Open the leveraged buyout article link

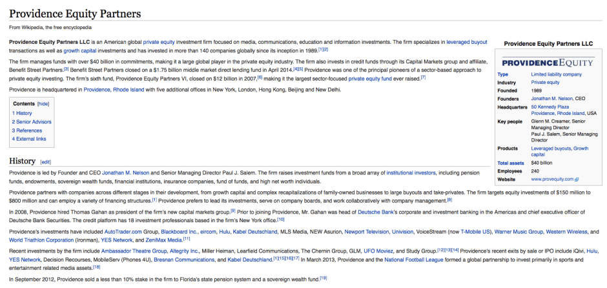pos(466,41)
